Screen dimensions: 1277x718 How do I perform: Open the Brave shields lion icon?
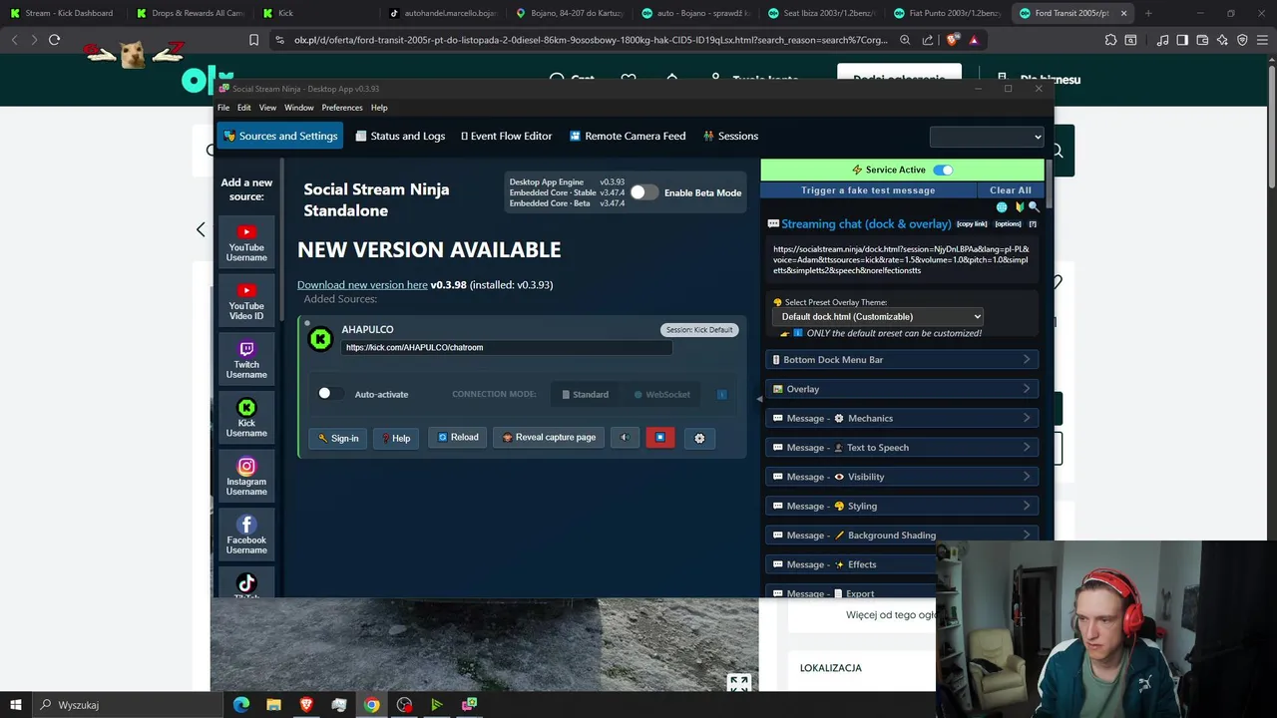tap(954, 40)
